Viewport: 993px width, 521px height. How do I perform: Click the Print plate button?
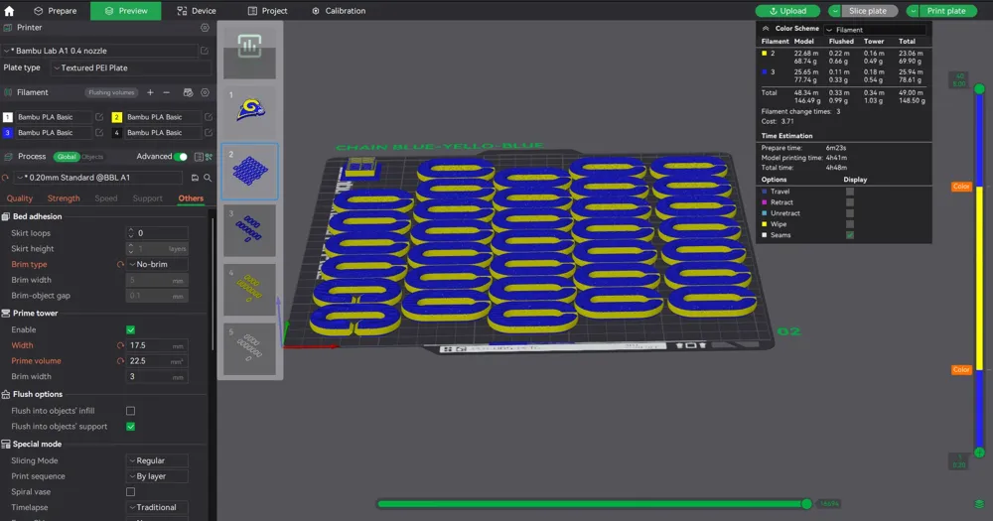(x=939, y=11)
